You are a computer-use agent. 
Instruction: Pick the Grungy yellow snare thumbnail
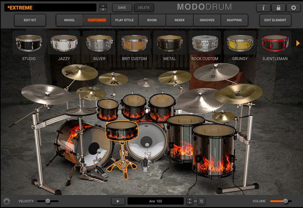point(240,43)
